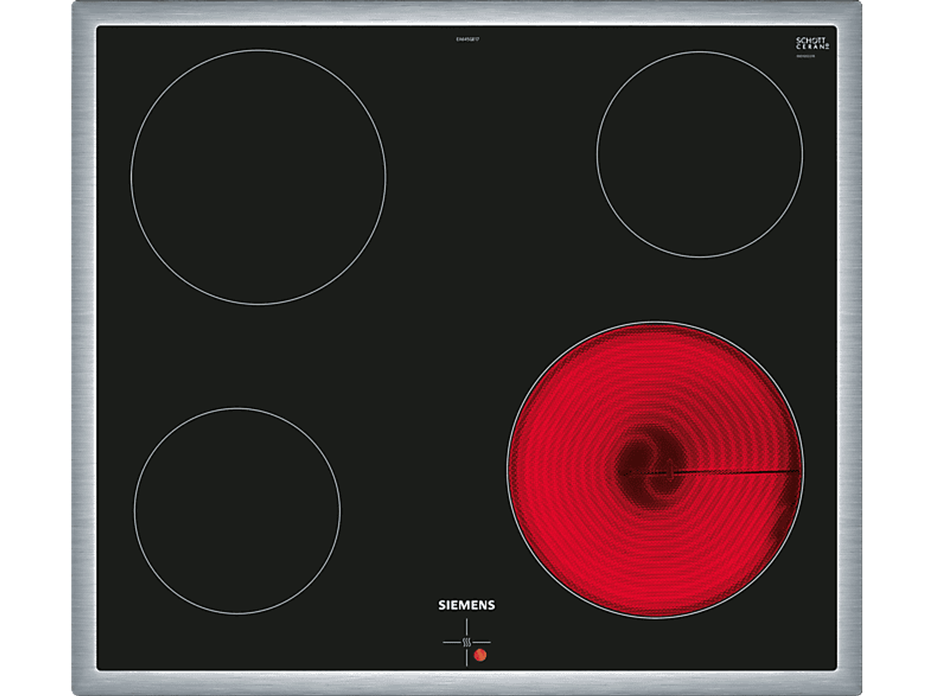The height and width of the screenshot is (696, 932).
Task: Click the stainless steel frame's top edge
Action: coord(466,13)
